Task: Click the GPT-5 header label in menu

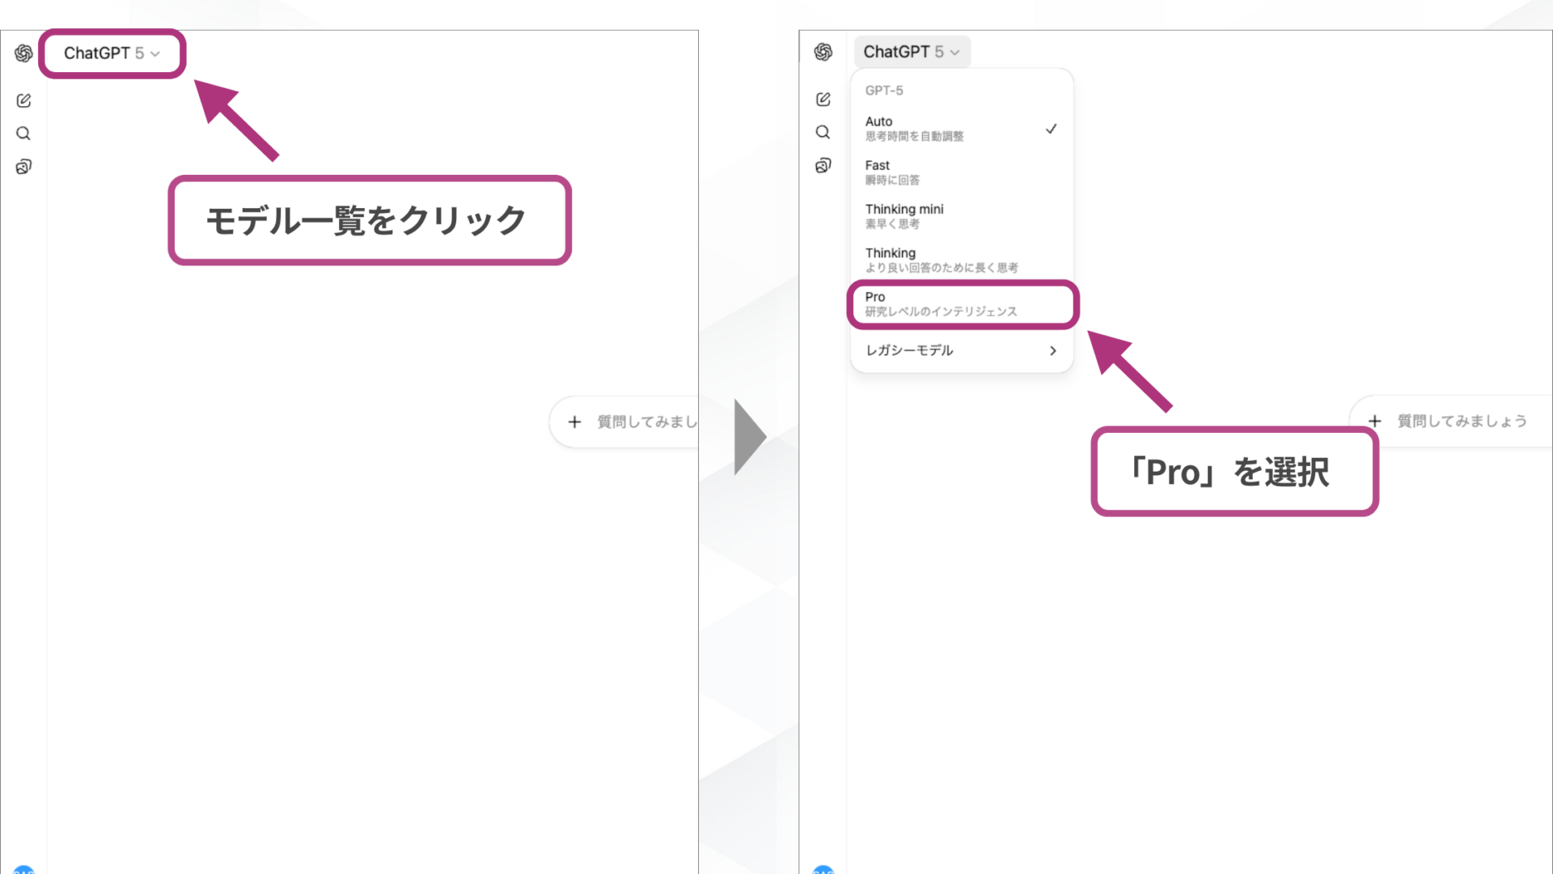Action: pyautogui.click(x=884, y=91)
